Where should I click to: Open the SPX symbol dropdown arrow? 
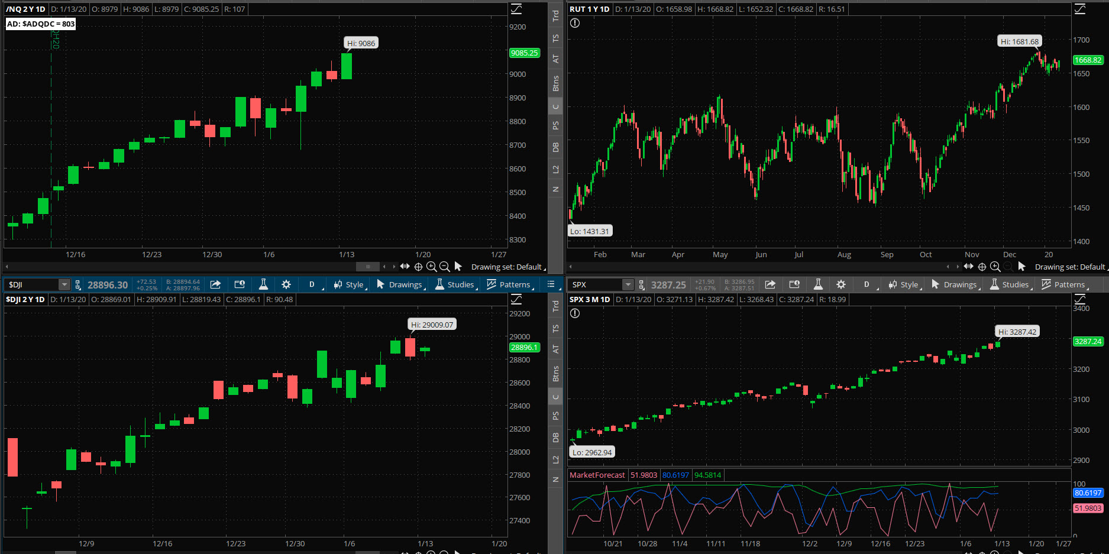[x=628, y=285]
